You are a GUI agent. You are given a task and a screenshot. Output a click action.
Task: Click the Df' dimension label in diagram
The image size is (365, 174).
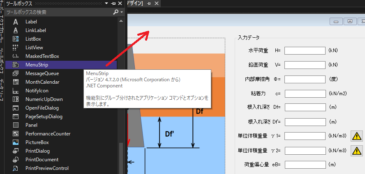(170, 134)
